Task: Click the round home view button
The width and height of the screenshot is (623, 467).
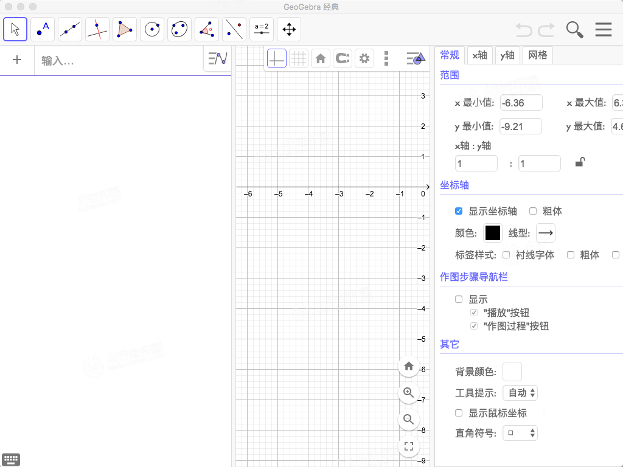Action: pyautogui.click(x=408, y=366)
